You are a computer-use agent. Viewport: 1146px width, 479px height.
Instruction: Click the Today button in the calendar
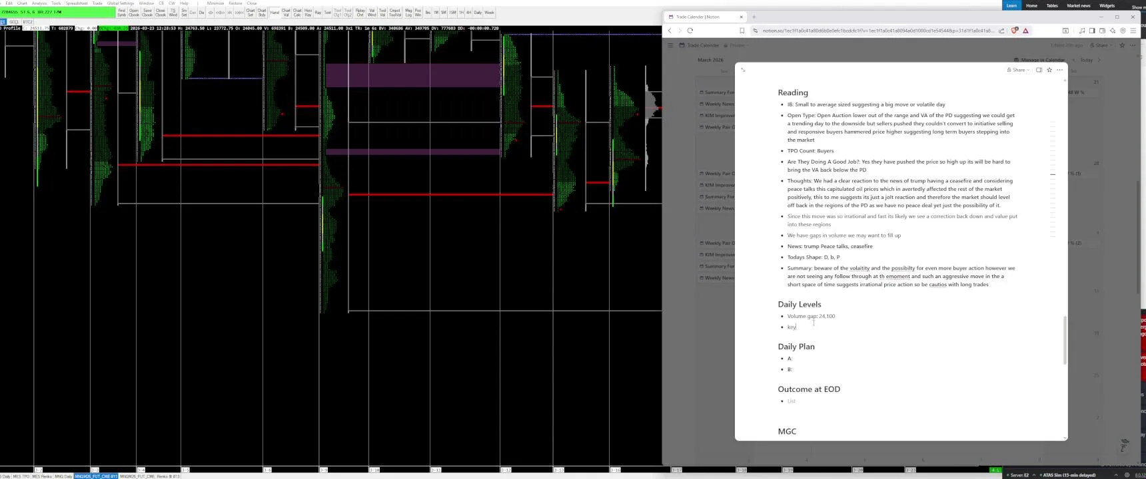click(1087, 60)
